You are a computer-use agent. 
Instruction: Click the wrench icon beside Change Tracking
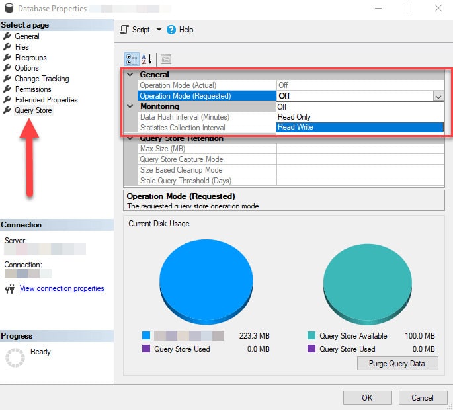pos(7,78)
